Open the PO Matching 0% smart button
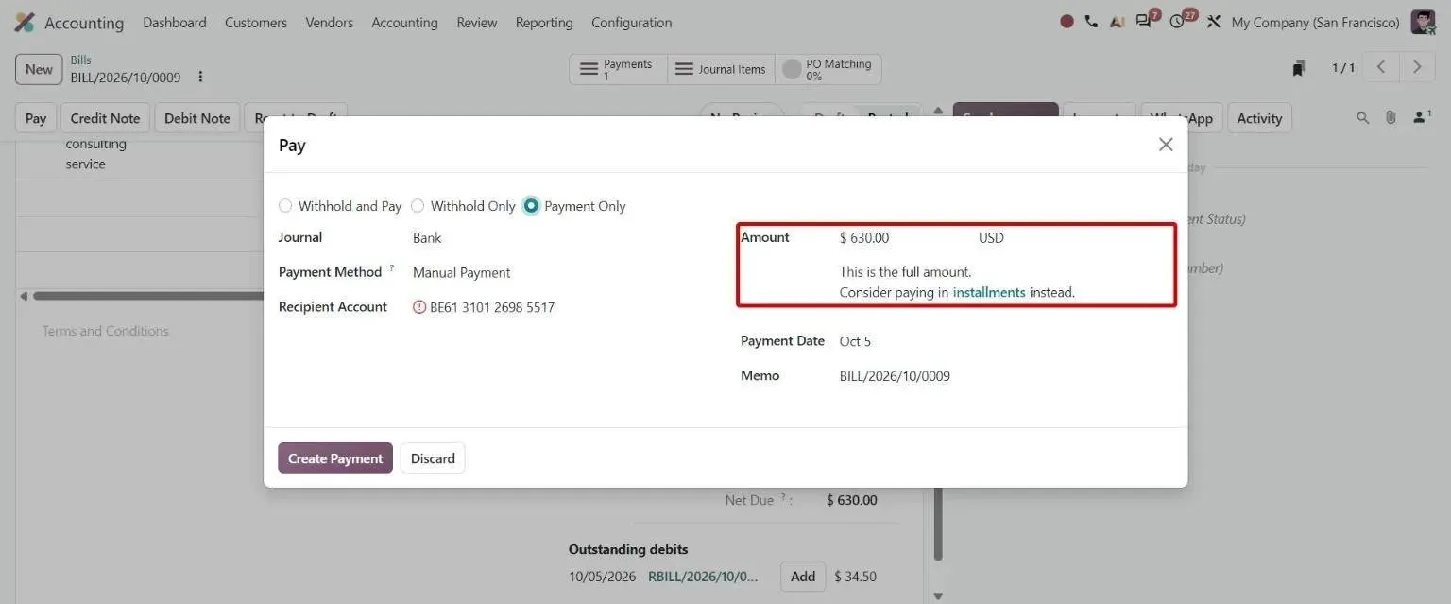Image resolution: width=1451 pixels, height=604 pixels. [828, 69]
